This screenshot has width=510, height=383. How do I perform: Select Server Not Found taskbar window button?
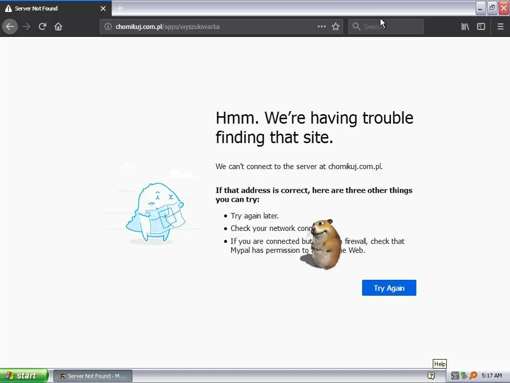click(x=93, y=376)
